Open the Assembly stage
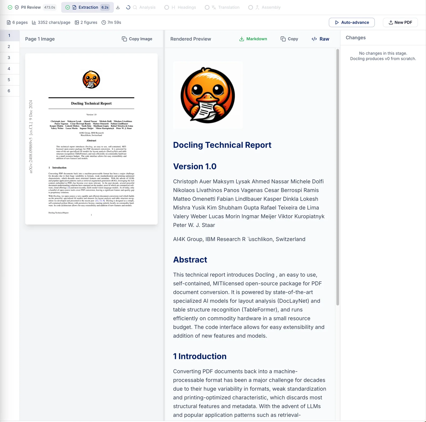 (264, 7)
